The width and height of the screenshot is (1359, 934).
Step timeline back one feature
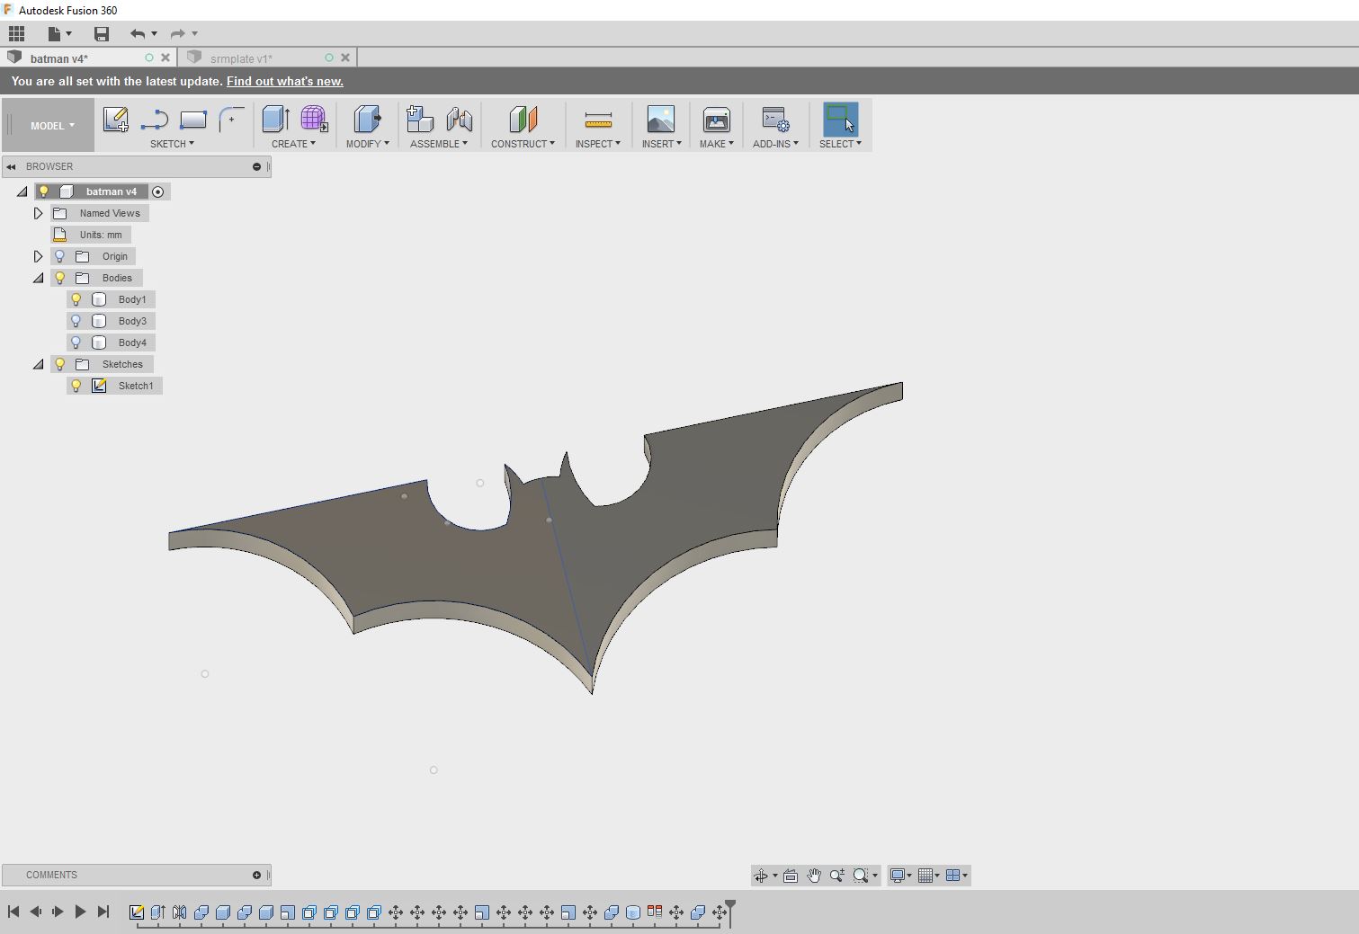tap(35, 912)
